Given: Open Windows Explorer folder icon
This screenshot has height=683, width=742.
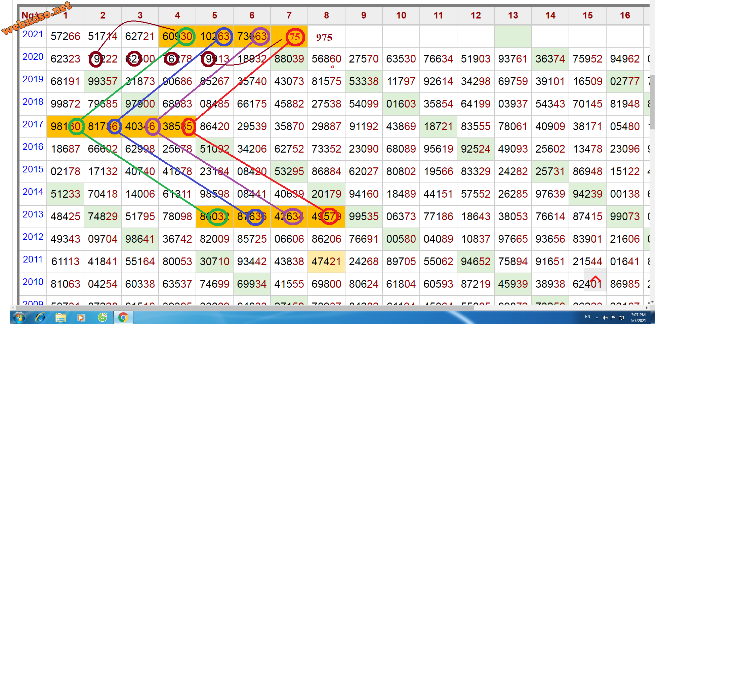Looking at the screenshot, I should point(60,318).
